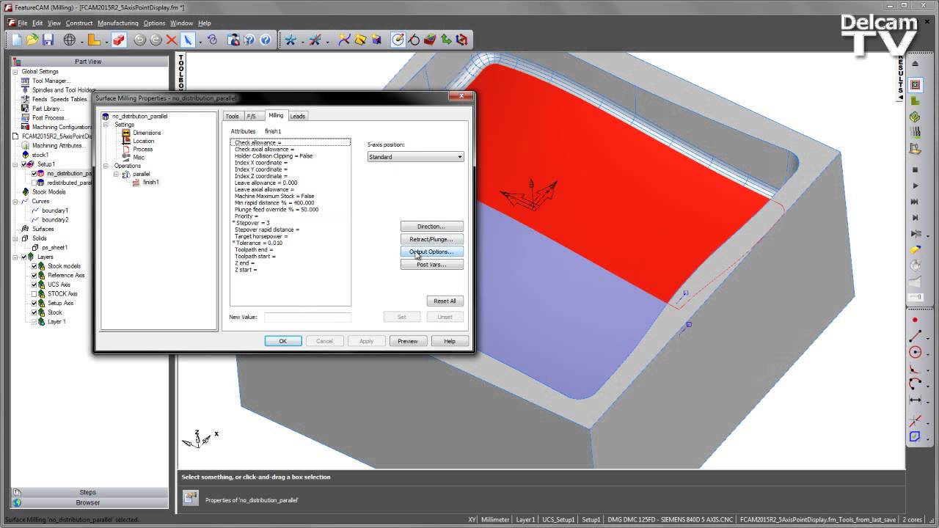Click the Preview button
The image size is (939, 528).
point(408,341)
